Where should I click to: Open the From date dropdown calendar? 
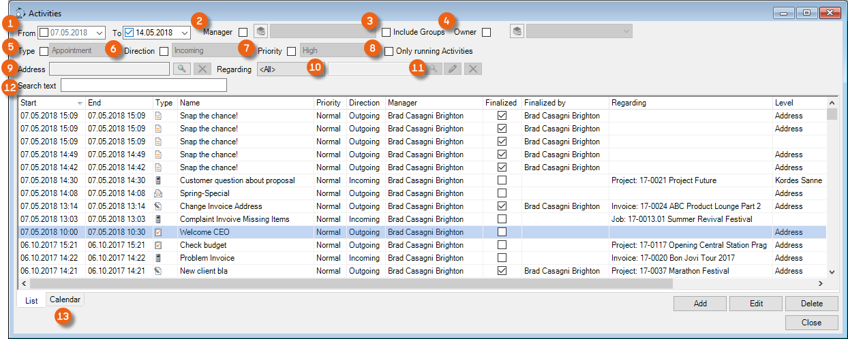[100, 32]
